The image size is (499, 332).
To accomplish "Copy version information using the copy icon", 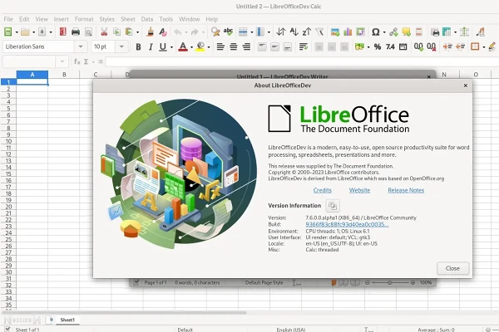I will [x=333, y=206].
